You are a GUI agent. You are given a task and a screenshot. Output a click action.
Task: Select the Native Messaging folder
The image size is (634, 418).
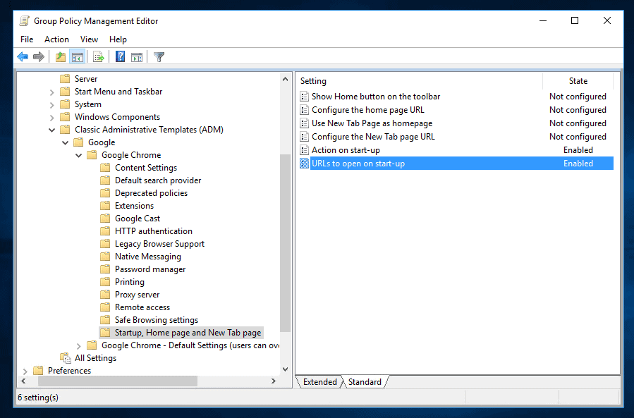(x=147, y=257)
